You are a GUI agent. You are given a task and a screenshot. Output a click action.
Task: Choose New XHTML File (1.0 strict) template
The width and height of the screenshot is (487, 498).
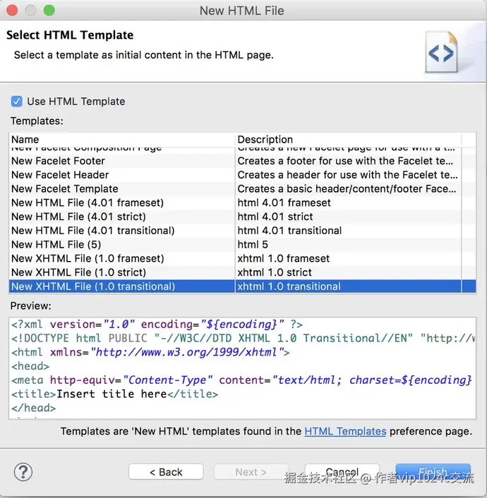[78, 272]
